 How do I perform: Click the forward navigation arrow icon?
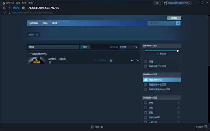coord(9,8)
